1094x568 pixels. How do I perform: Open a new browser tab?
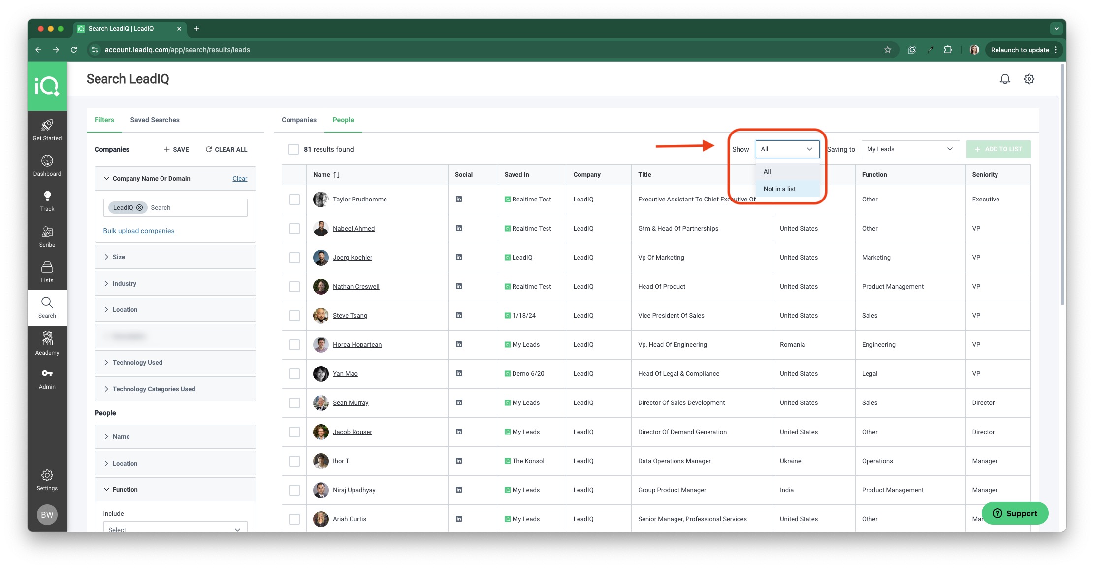click(x=197, y=29)
